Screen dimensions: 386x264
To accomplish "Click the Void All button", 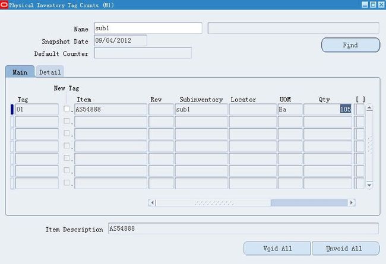I will click(277, 248).
